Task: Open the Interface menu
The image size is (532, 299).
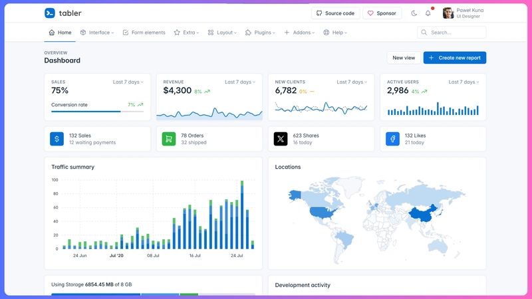Action: point(97,33)
